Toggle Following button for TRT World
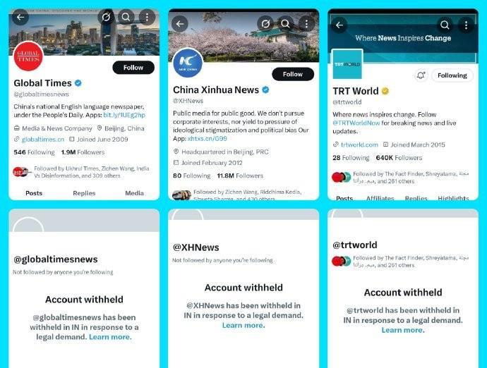Image resolution: width=487 pixels, height=368 pixels. click(452, 75)
